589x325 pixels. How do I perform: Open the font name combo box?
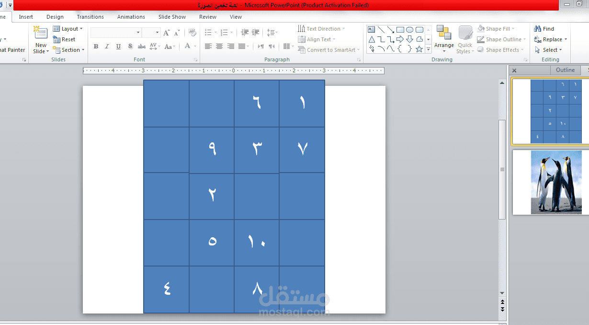tap(116, 33)
